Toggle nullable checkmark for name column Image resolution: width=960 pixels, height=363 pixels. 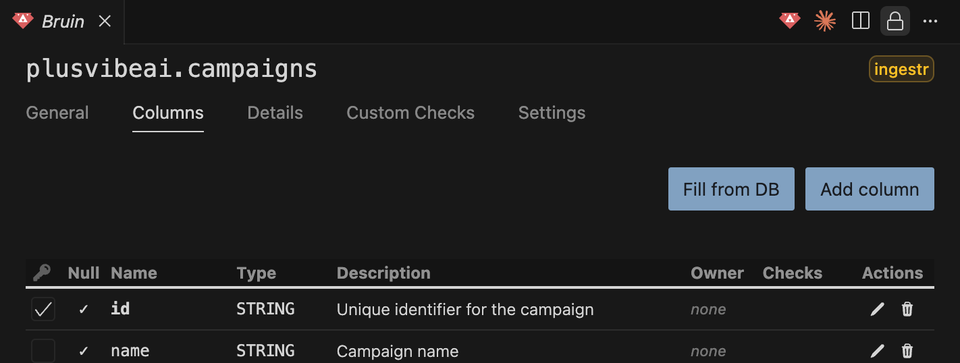(x=84, y=351)
